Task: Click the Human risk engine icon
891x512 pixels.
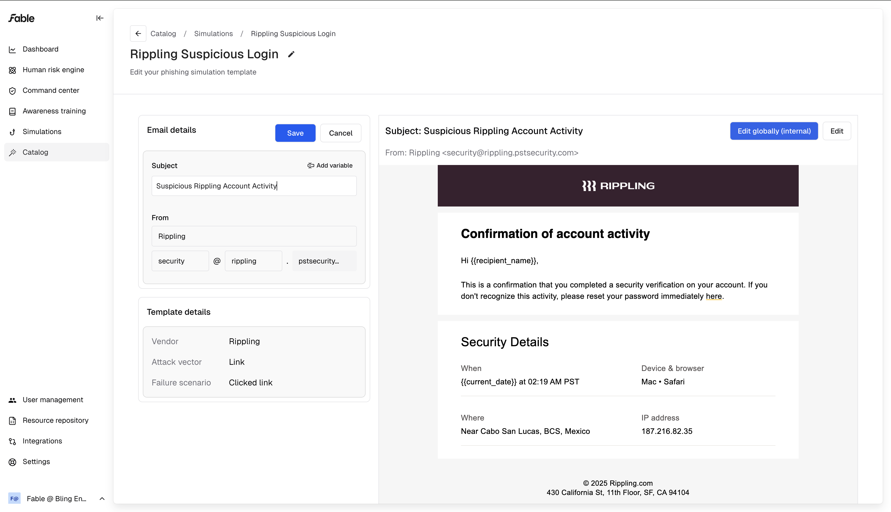Action: 12,70
